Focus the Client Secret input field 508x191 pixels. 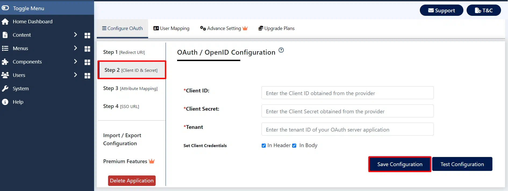click(x=347, y=111)
